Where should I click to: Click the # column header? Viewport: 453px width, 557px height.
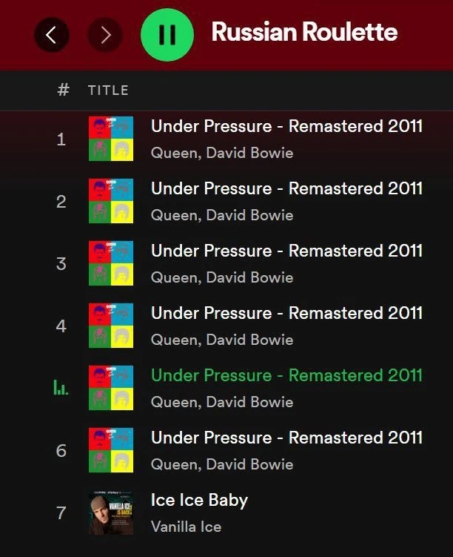click(63, 90)
